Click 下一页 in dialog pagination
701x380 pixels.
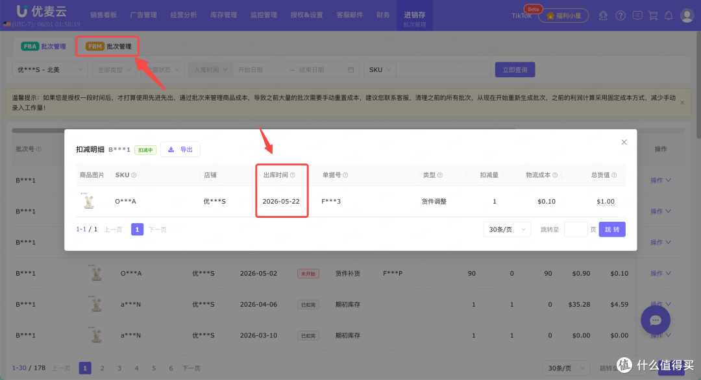coord(157,230)
